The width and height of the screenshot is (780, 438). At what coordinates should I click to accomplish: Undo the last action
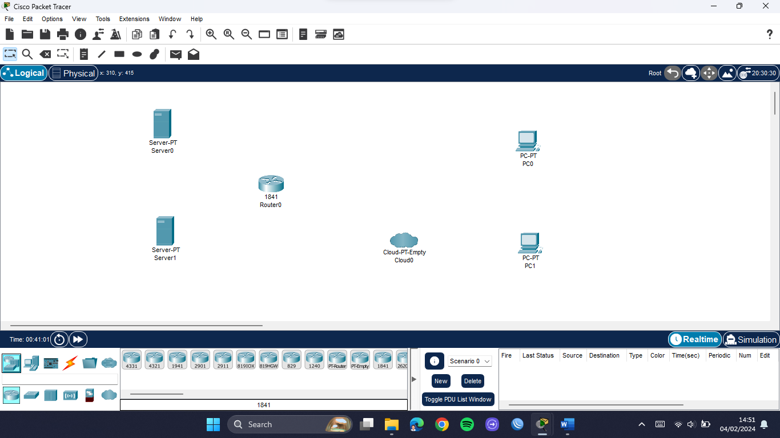(172, 34)
